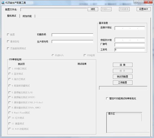Click the 生产序列号 input field
This screenshot has width=154, height=138.
coord(72,41)
